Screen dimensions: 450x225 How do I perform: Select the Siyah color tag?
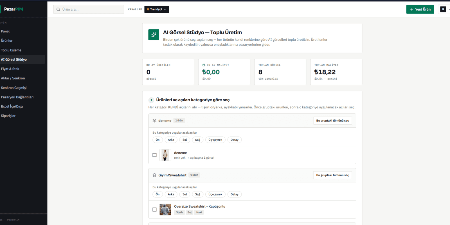[x=179, y=212]
